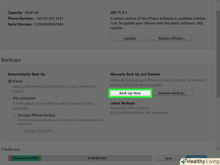Click the scroll down arrow of the scrollbar
Viewport: 220px width, 165px height.
(218, 148)
